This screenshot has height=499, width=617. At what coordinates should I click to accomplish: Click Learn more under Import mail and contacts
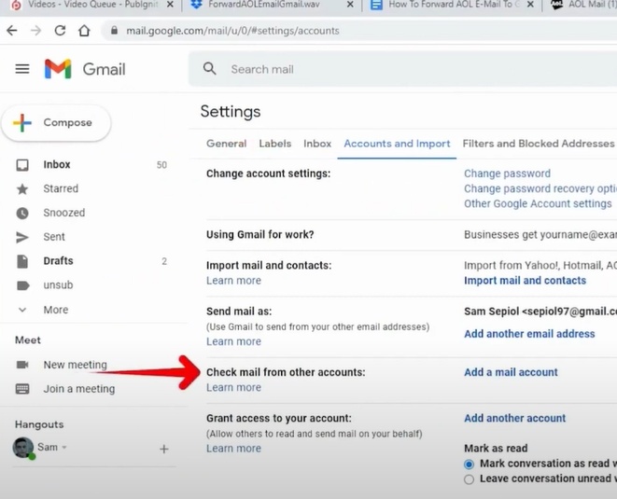click(233, 281)
